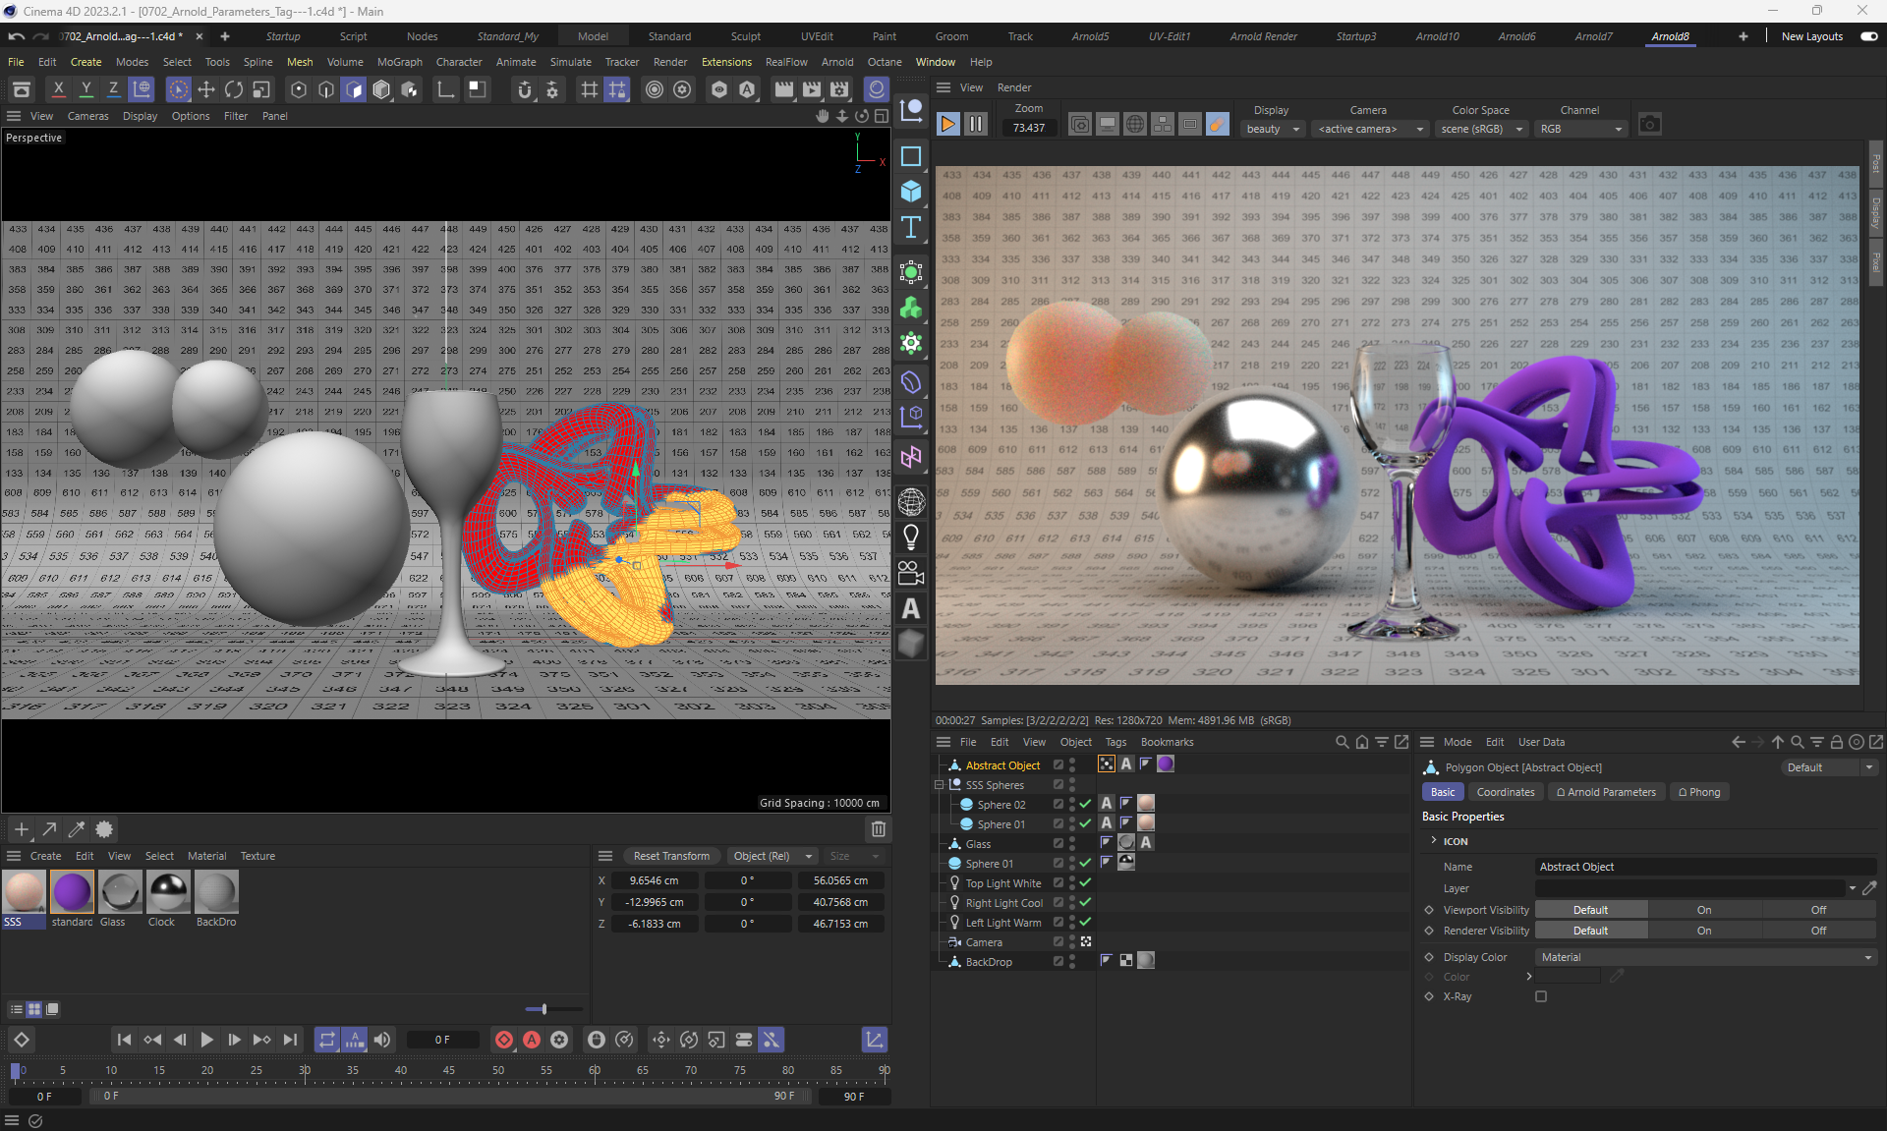Screen dimensions: 1887x1131
Task: Open the MoGraph menu
Action: (399, 62)
